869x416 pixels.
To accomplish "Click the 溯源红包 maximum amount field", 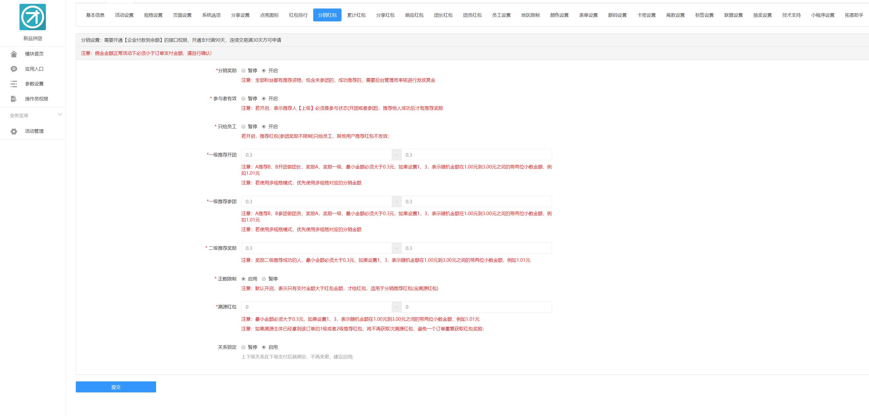I will (476, 307).
